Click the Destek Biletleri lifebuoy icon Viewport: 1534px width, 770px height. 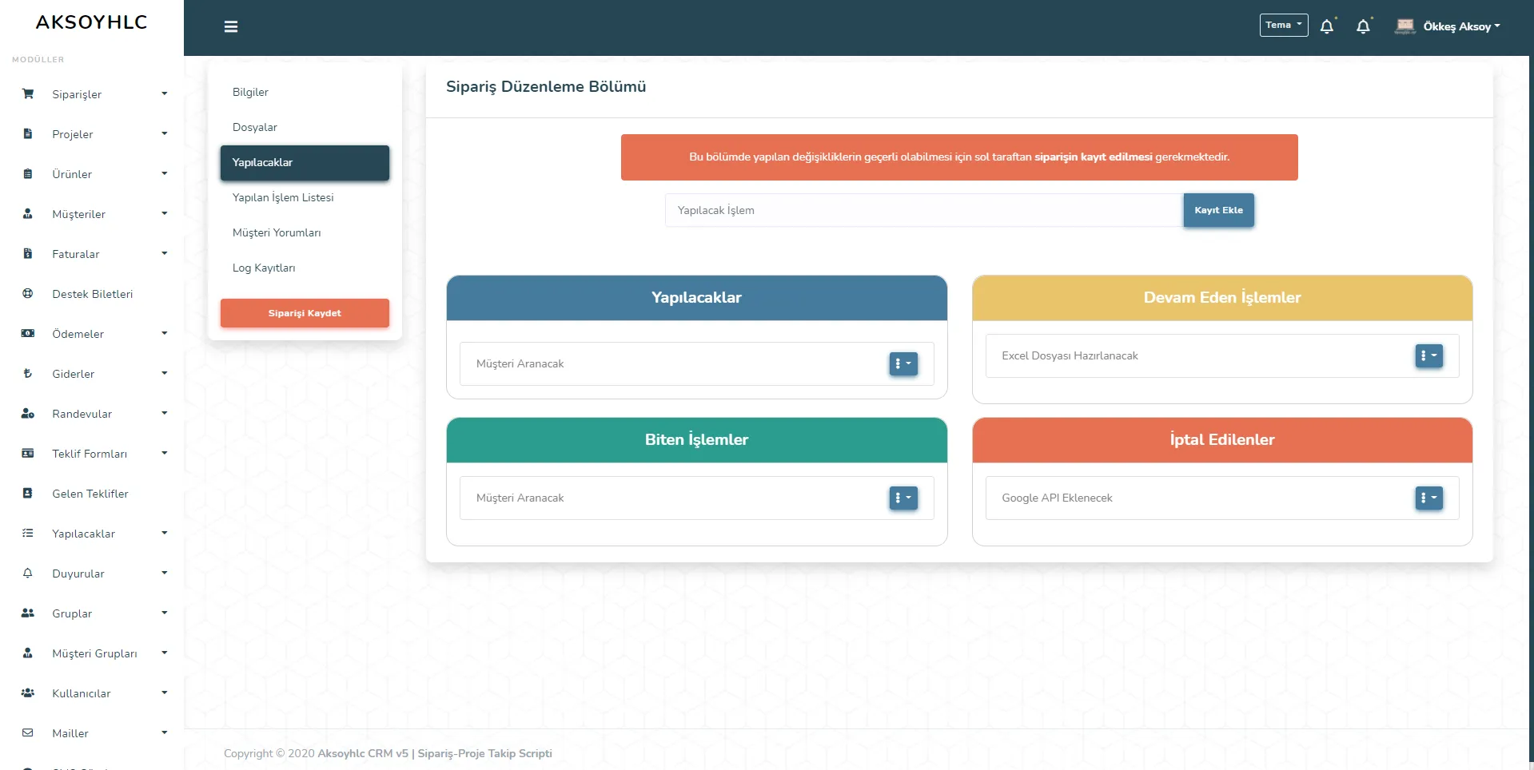click(x=28, y=293)
